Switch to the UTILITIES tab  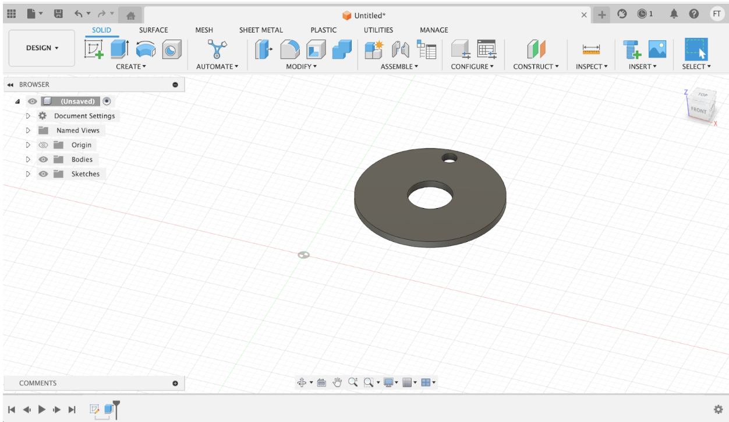(378, 30)
